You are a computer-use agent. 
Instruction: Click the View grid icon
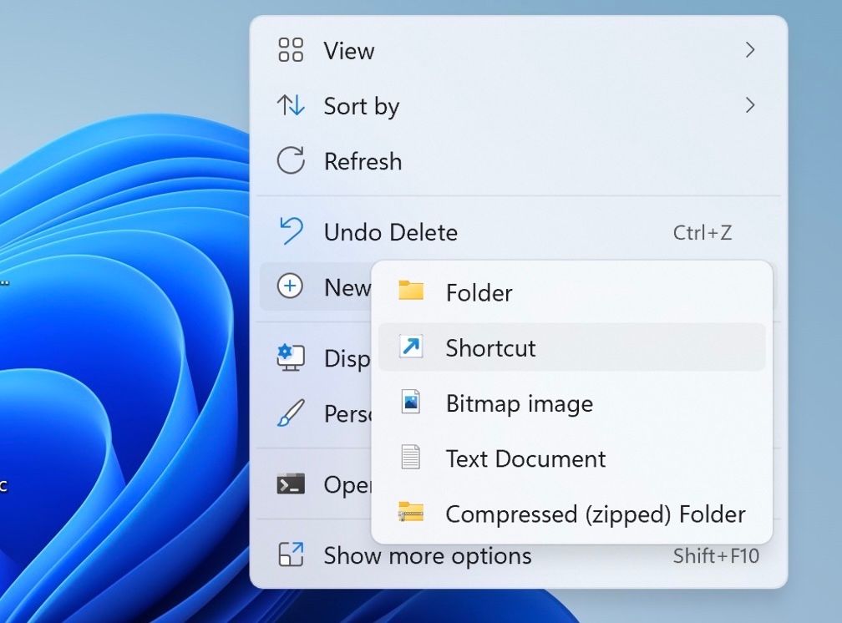coord(291,50)
